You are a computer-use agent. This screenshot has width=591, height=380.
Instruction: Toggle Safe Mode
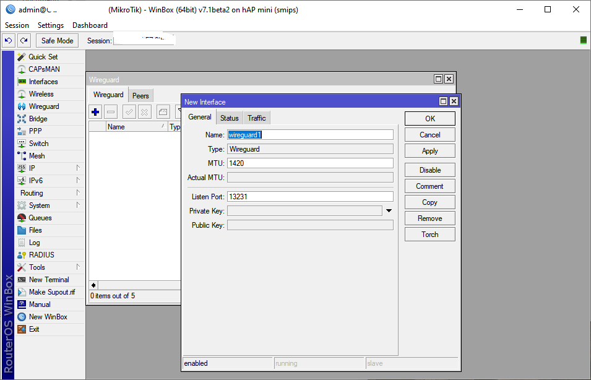pos(58,41)
